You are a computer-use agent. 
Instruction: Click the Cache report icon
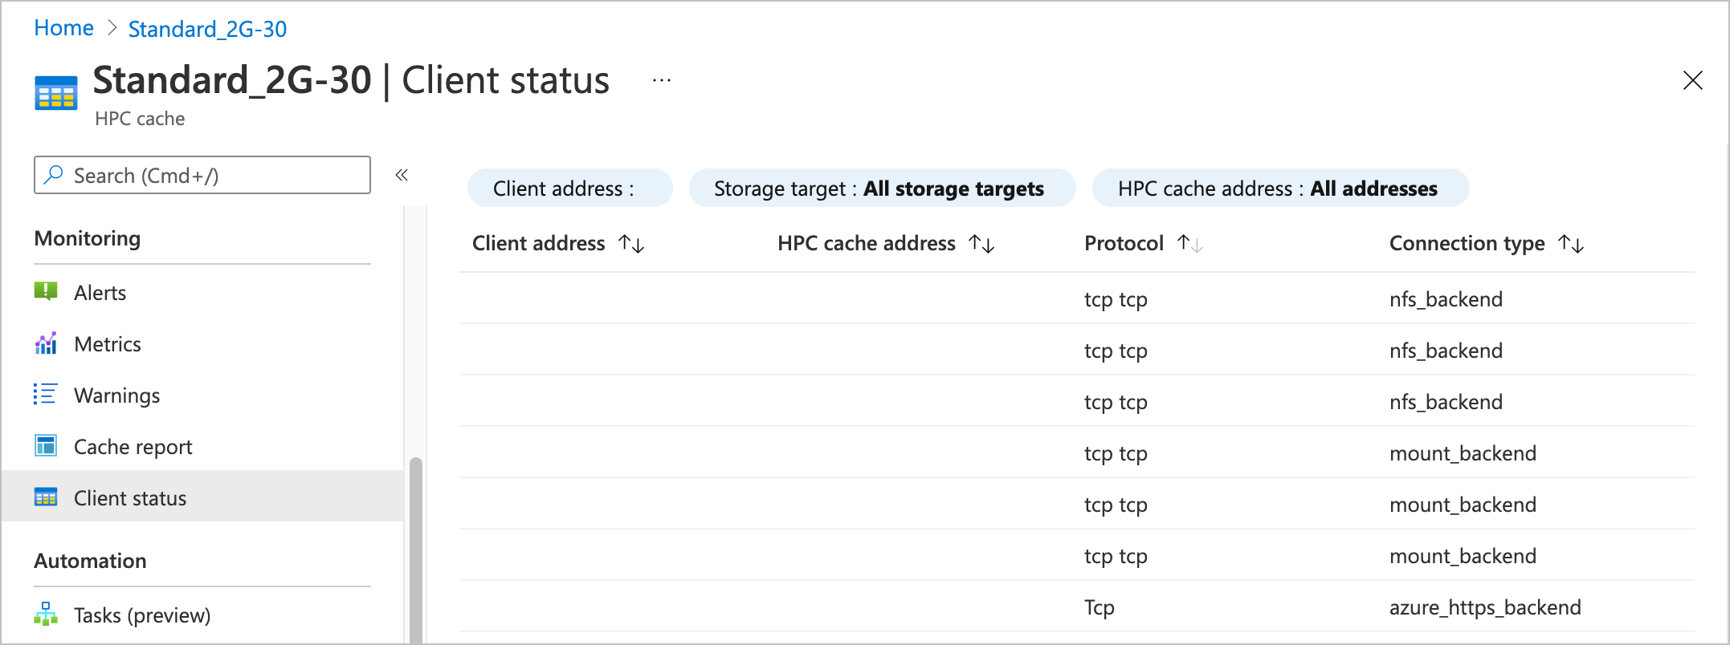pos(46,446)
